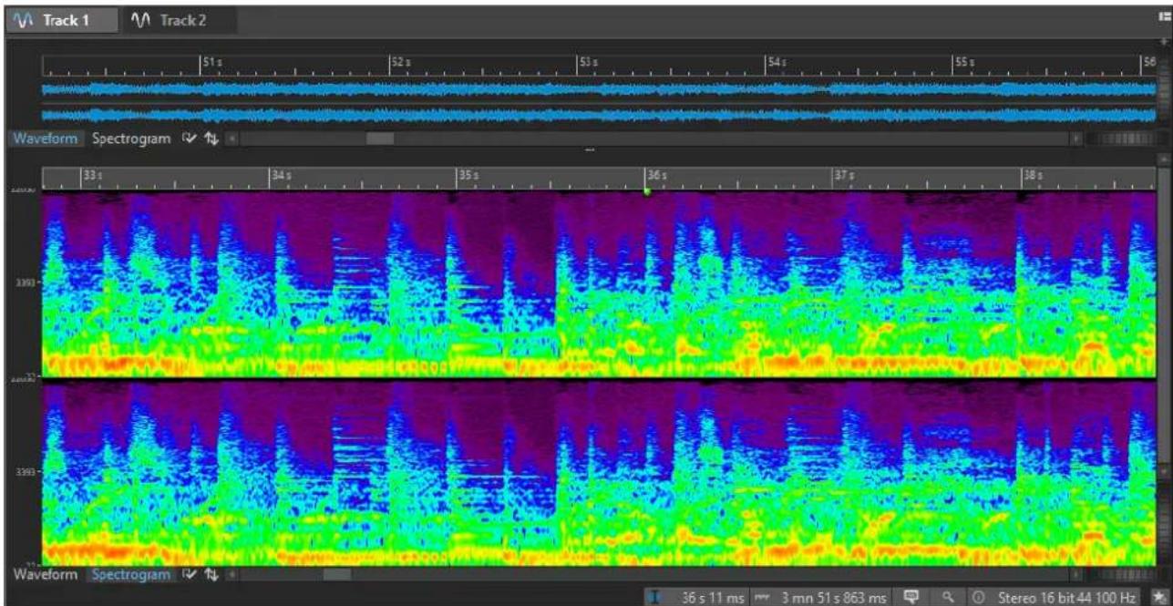
Task: Click upper pane horizontal scrollbar thumb
Action: [x=379, y=139]
